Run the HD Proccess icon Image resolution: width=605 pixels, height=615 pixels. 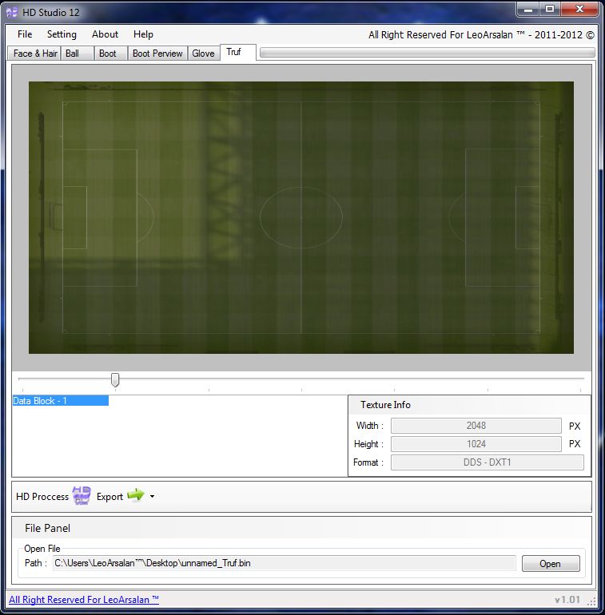[82, 496]
